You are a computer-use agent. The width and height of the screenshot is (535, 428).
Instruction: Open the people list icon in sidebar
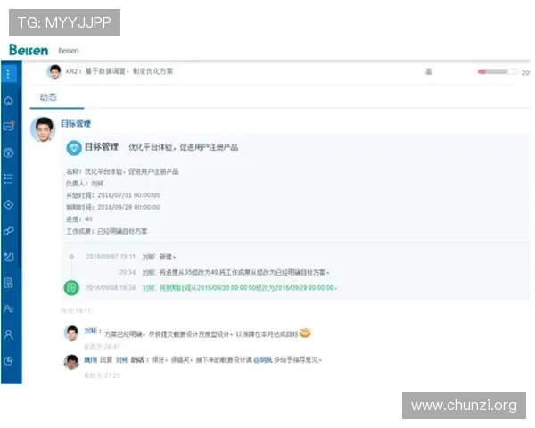[9, 309]
